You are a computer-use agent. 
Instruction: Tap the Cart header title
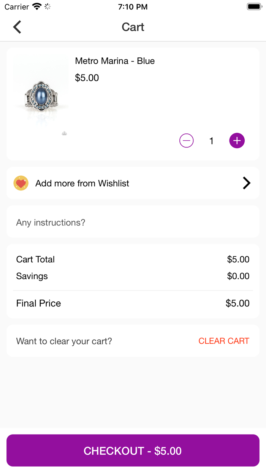tap(133, 27)
